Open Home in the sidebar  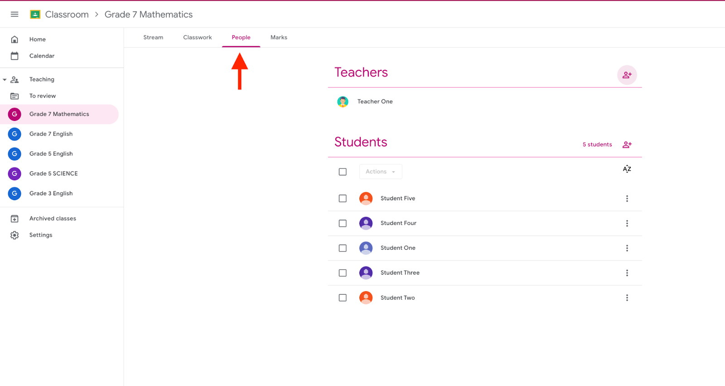(38, 39)
